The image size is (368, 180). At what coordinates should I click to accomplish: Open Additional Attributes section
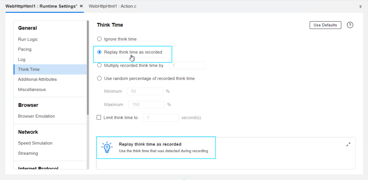click(37, 80)
